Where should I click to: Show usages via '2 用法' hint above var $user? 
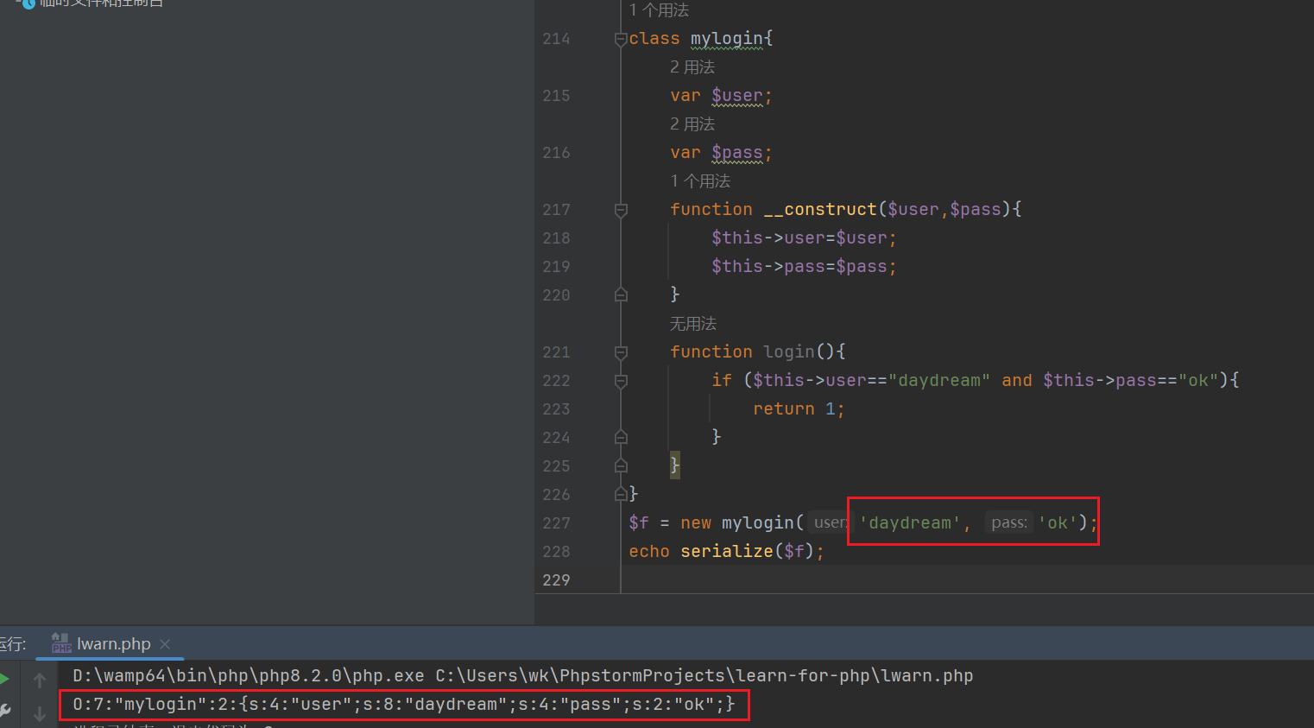tap(692, 67)
